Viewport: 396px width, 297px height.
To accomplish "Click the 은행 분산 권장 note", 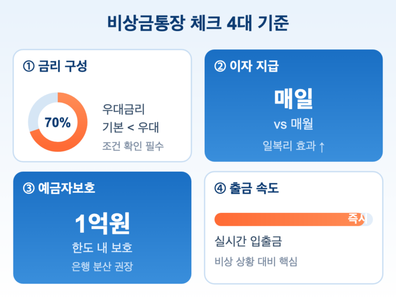I will [x=102, y=267].
